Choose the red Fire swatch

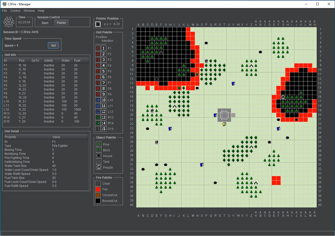(98, 189)
